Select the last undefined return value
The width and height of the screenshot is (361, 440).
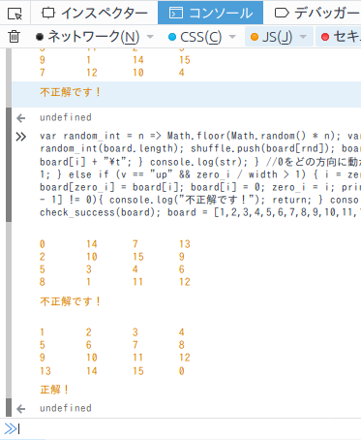[66, 408]
